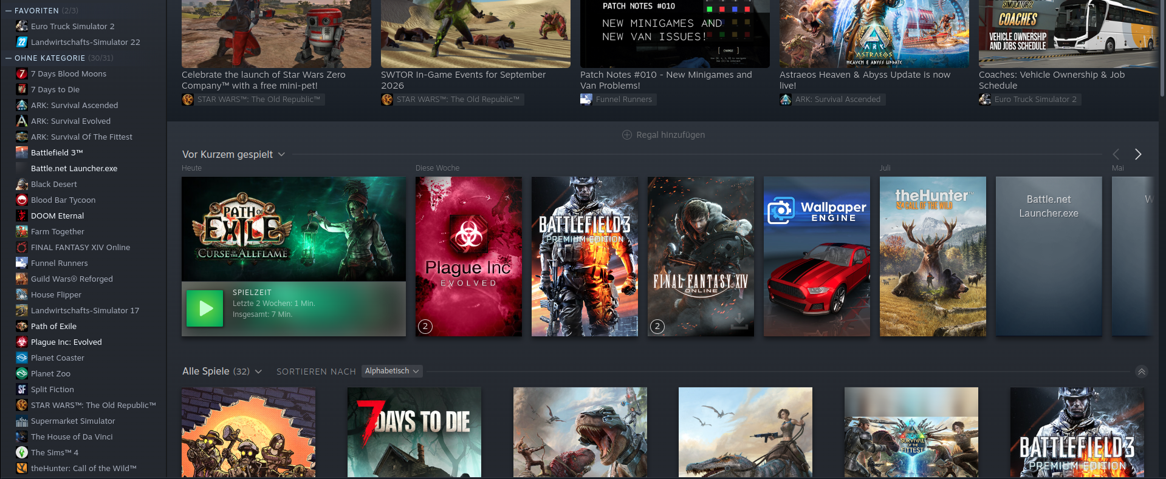Screen dimensions: 1166x479
Task: Select 'Funnel Runners' in the library list
Action: [60, 263]
